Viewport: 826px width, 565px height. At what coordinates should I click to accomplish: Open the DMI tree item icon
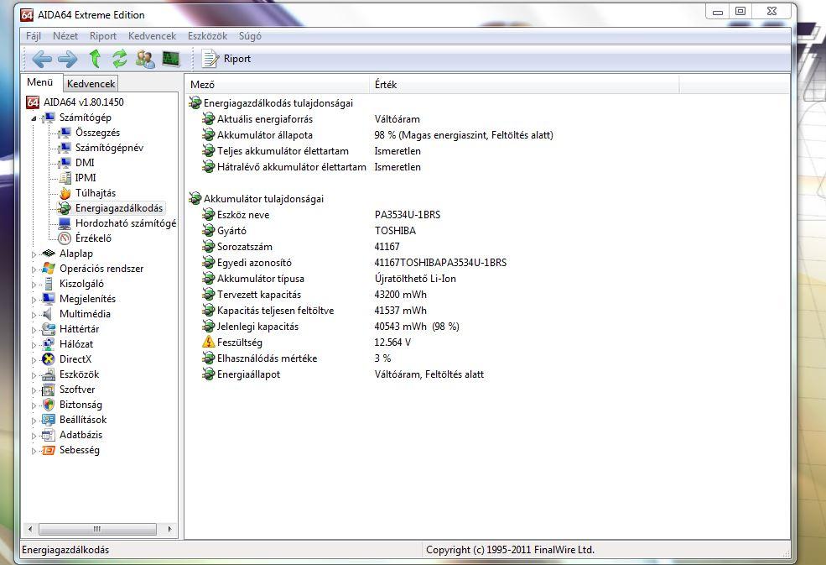pos(65,163)
